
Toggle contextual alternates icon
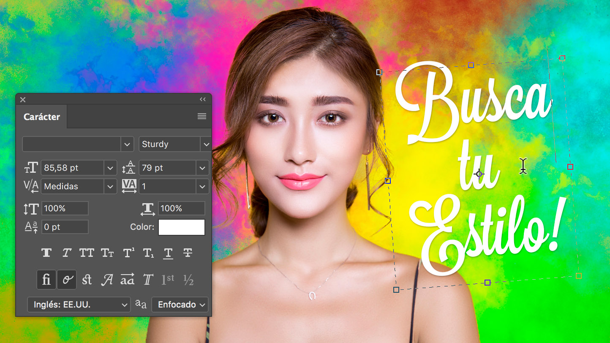point(67,280)
